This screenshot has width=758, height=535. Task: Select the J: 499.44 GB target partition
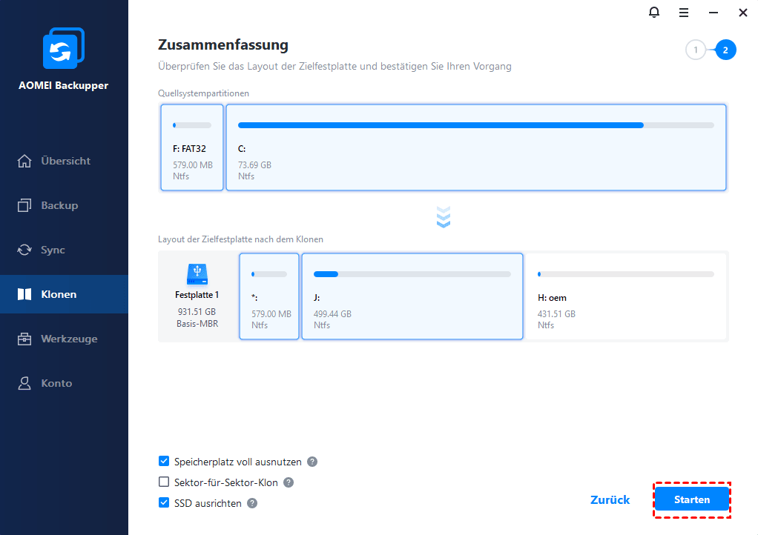412,296
